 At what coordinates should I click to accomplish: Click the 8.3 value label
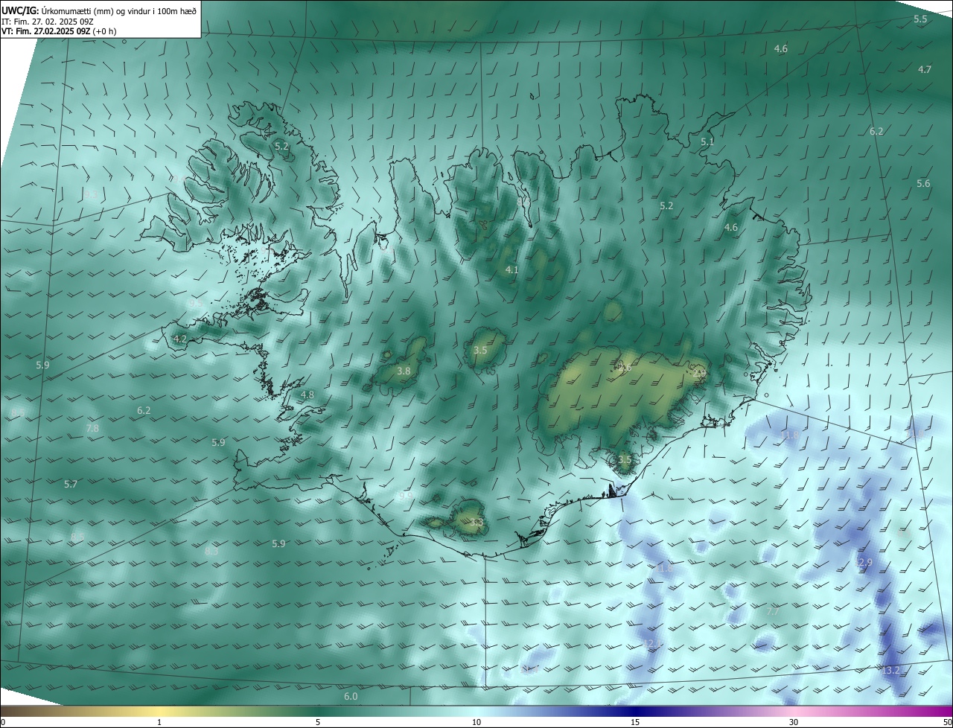pos(211,552)
